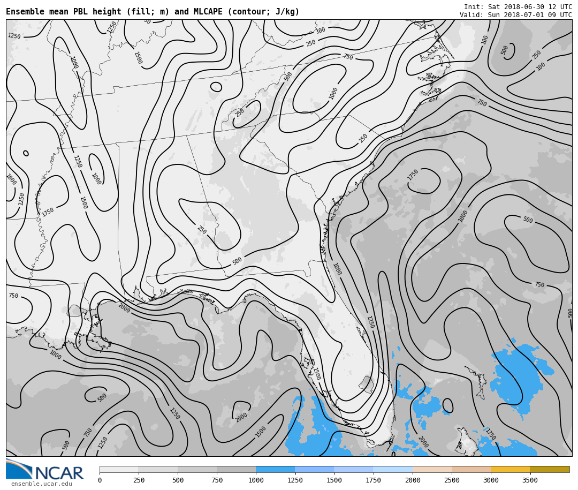The height and width of the screenshot is (490, 578).
Task: Click the 2500-3000 tan colorbar segment
Action: click(x=471, y=469)
